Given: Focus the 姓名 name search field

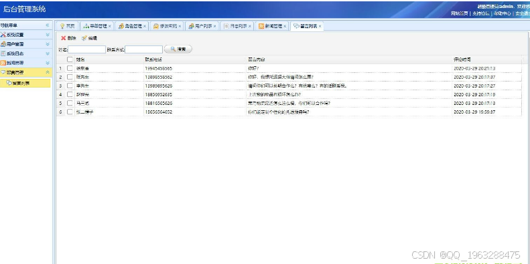Looking at the screenshot, I should (x=87, y=49).
